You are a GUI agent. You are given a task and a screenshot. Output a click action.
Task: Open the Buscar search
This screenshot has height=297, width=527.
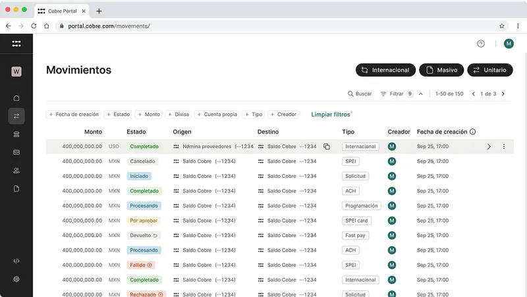pos(359,94)
